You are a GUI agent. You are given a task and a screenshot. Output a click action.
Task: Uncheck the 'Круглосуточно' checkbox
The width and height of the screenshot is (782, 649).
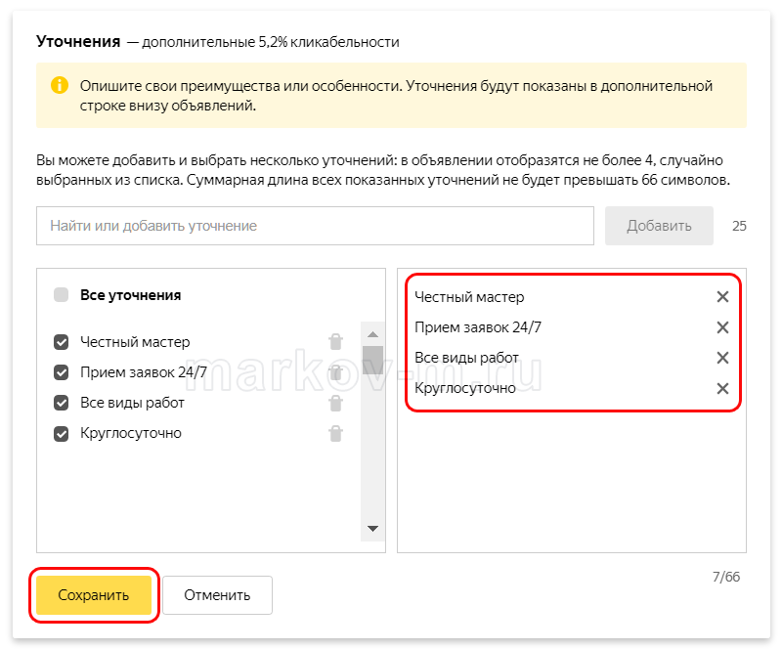62,433
